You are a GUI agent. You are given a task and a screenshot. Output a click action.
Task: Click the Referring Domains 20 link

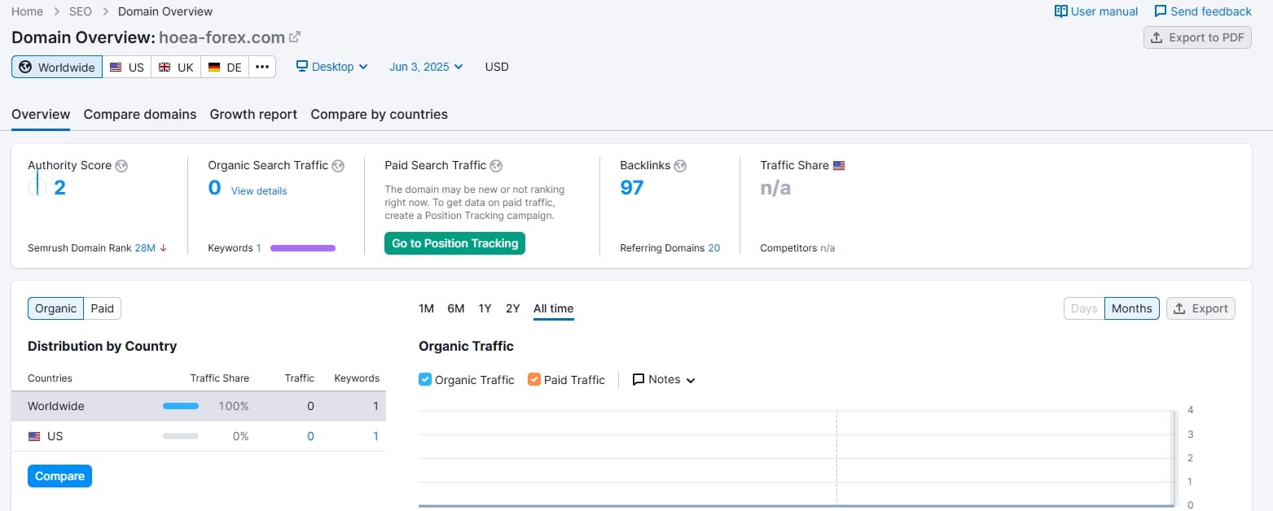tap(713, 248)
